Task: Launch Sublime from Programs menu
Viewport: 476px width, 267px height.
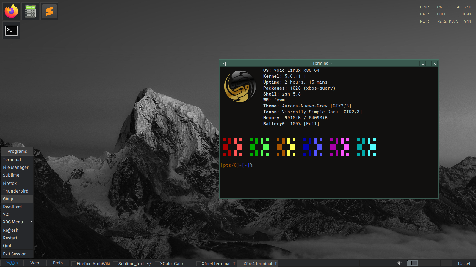Action: [x=17, y=175]
